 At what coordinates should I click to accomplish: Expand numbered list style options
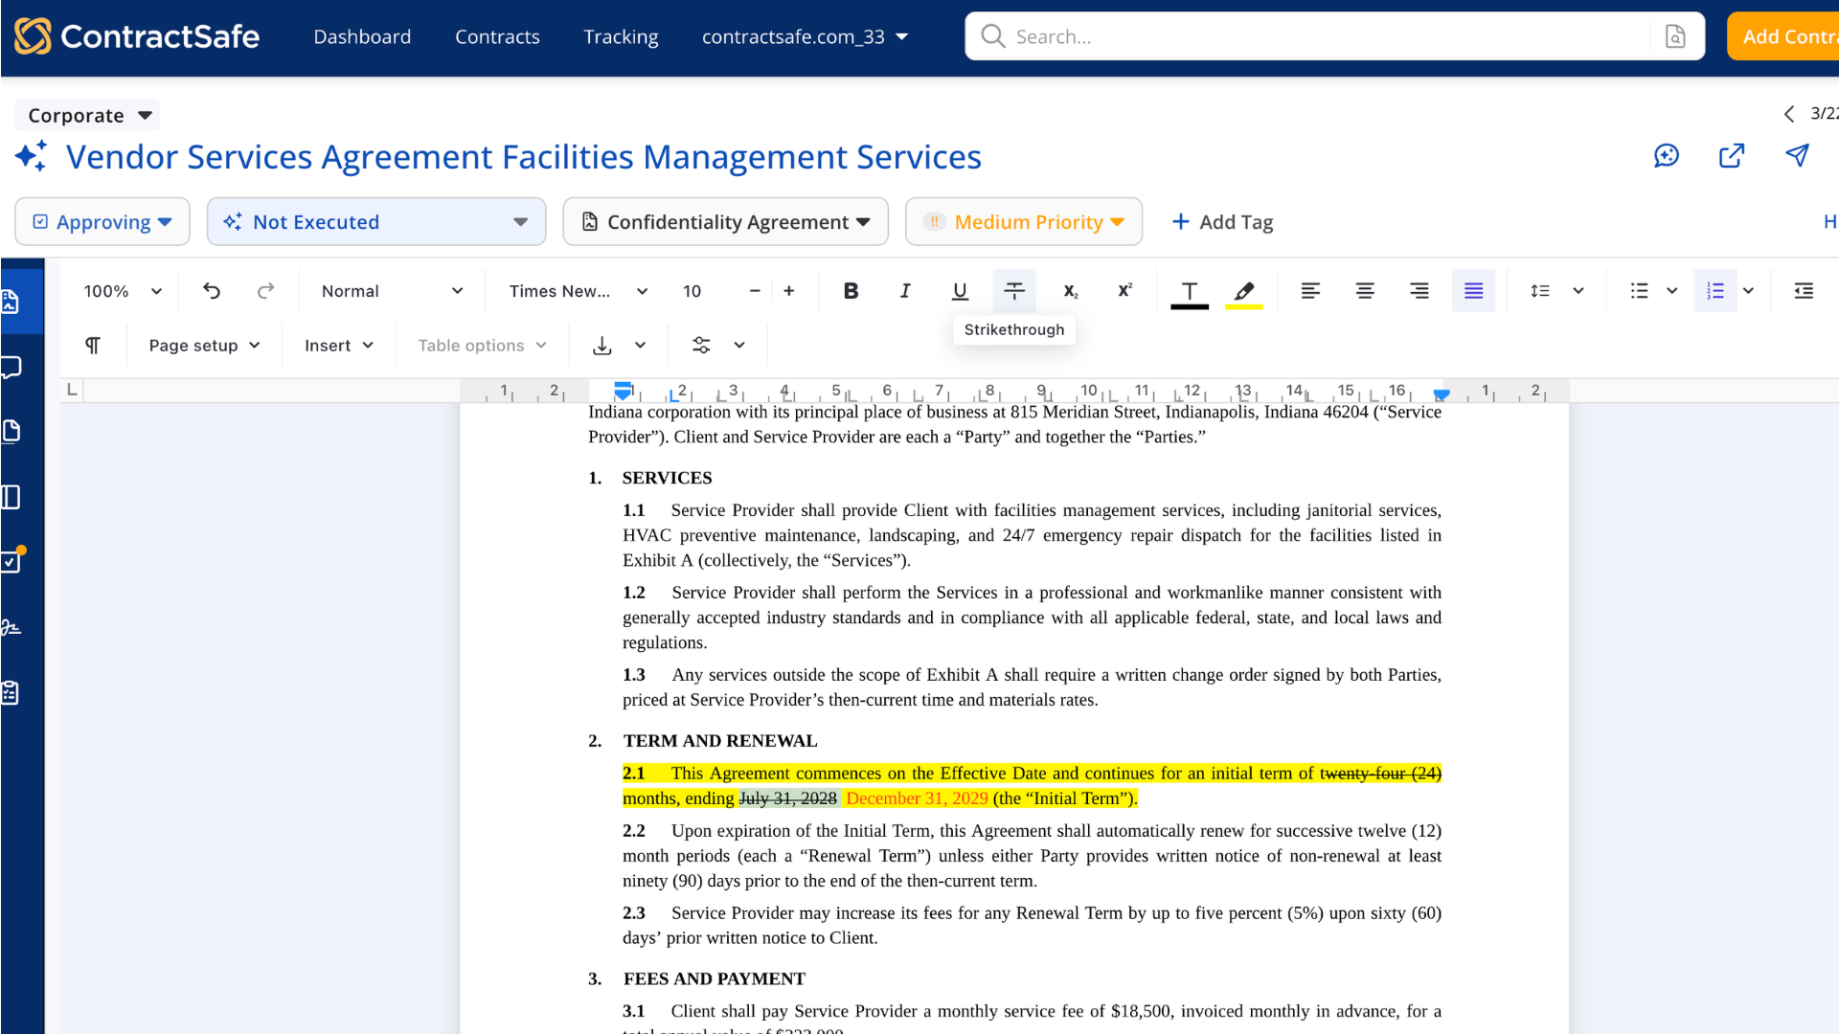(x=1749, y=291)
